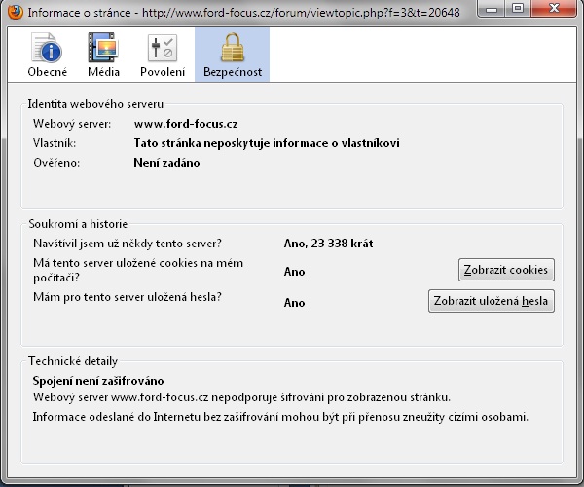The height and width of the screenshot is (487, 584).
Task: Click the www.ford-focus.cz server field
Action: 185,124
